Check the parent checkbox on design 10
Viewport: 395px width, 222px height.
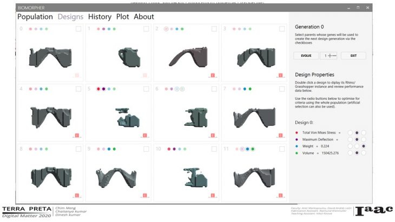214,149
